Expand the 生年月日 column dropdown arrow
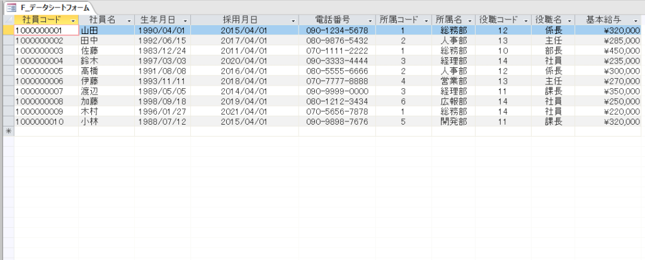The height and width of the screenshot is (260, 645). (x=185, y=21)
